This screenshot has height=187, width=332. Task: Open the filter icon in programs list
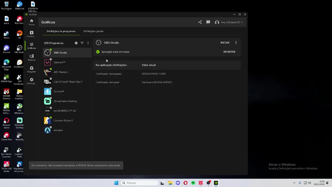pos(82,43)
